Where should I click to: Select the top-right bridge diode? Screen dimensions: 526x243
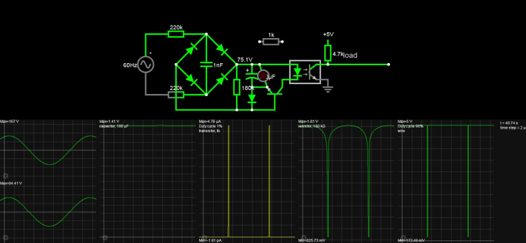click(x=222, y=50)
